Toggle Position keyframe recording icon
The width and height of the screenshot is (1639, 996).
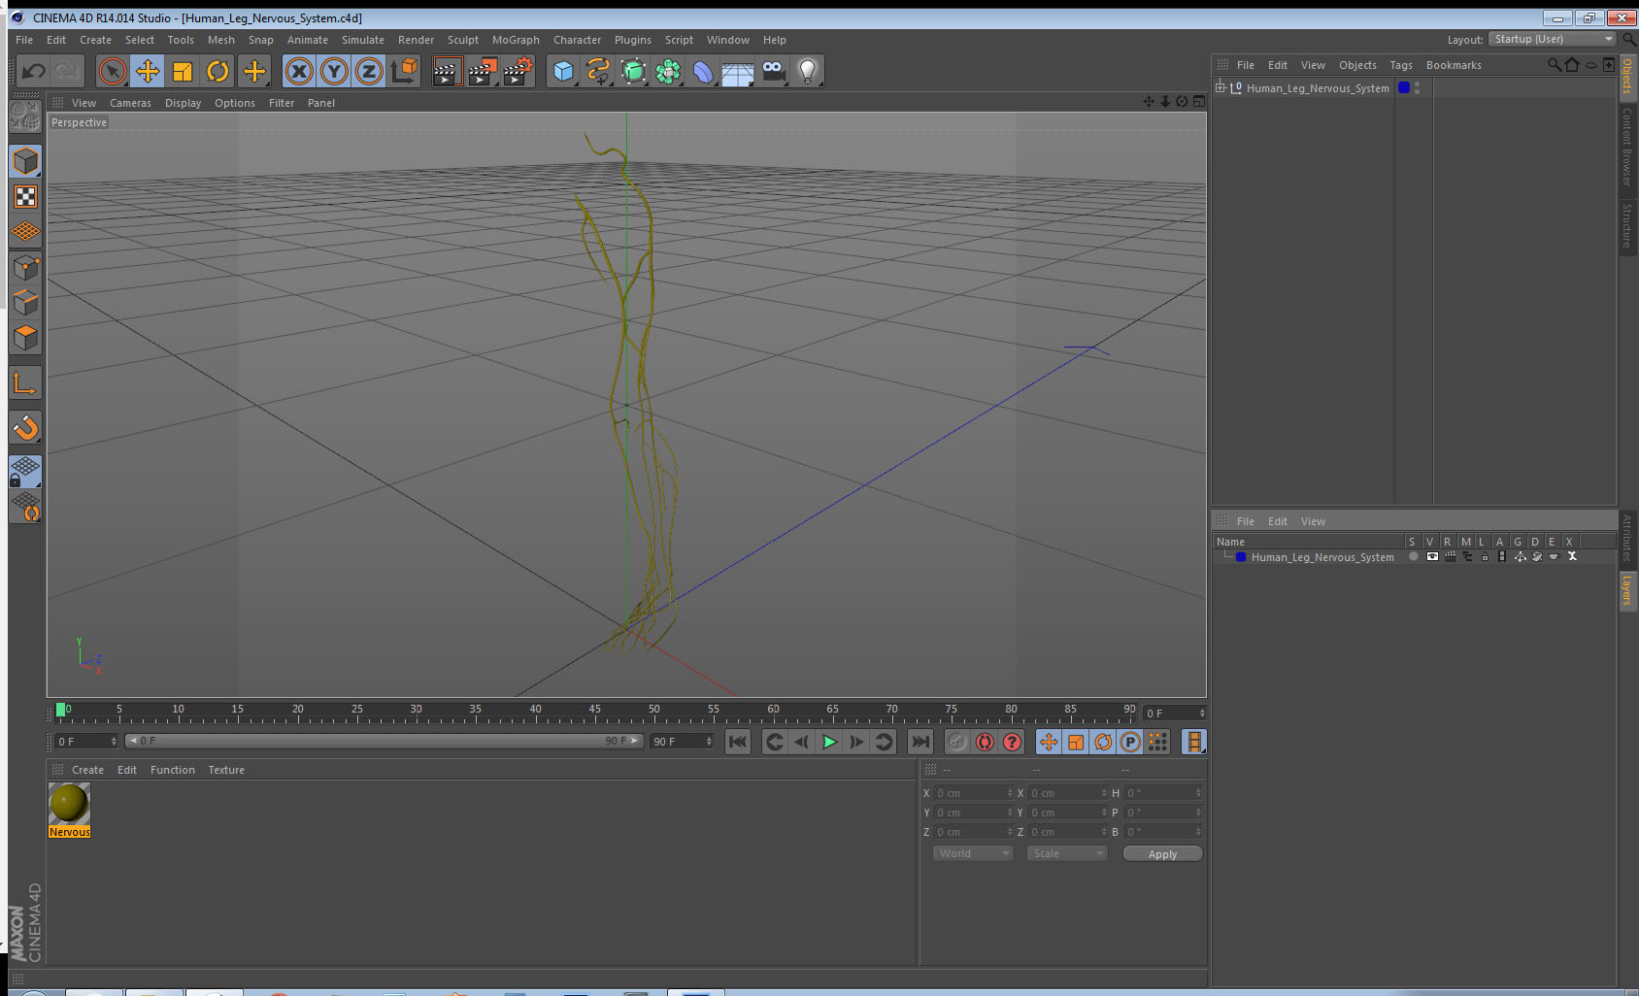[1049, 742]
